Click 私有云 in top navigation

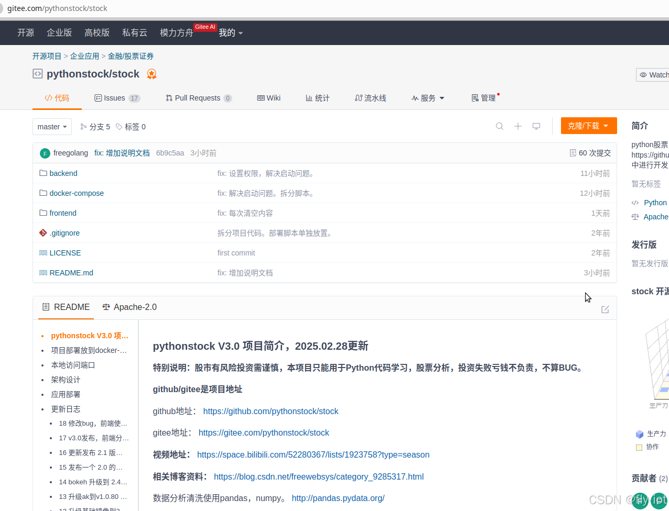(135, 32)
